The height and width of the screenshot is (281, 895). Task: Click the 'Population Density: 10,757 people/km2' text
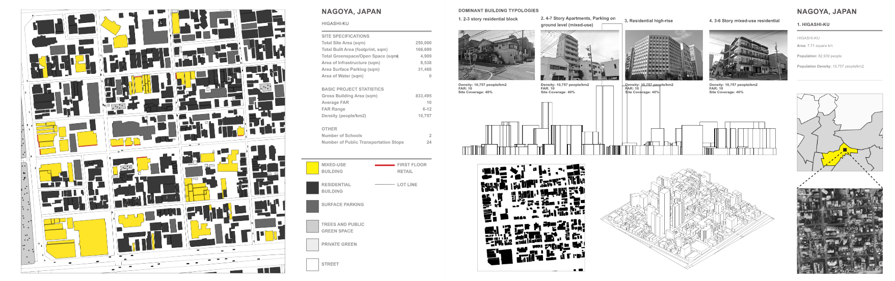830,66
